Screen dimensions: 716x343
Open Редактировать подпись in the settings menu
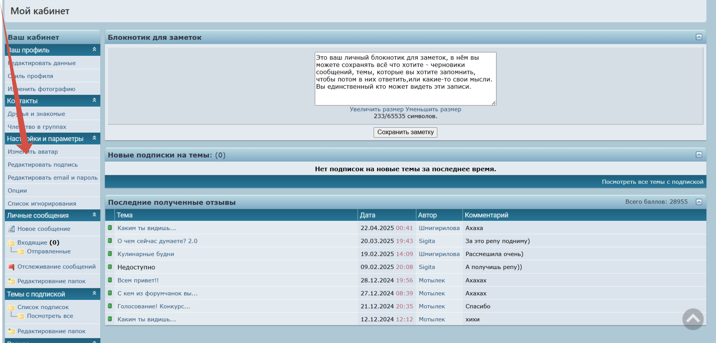(43, 165)
